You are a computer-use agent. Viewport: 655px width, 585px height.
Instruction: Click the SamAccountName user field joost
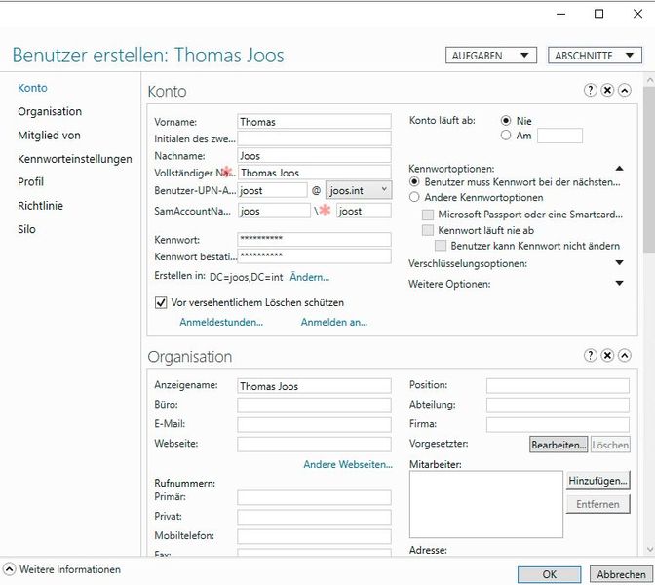[x=364, y=211]
